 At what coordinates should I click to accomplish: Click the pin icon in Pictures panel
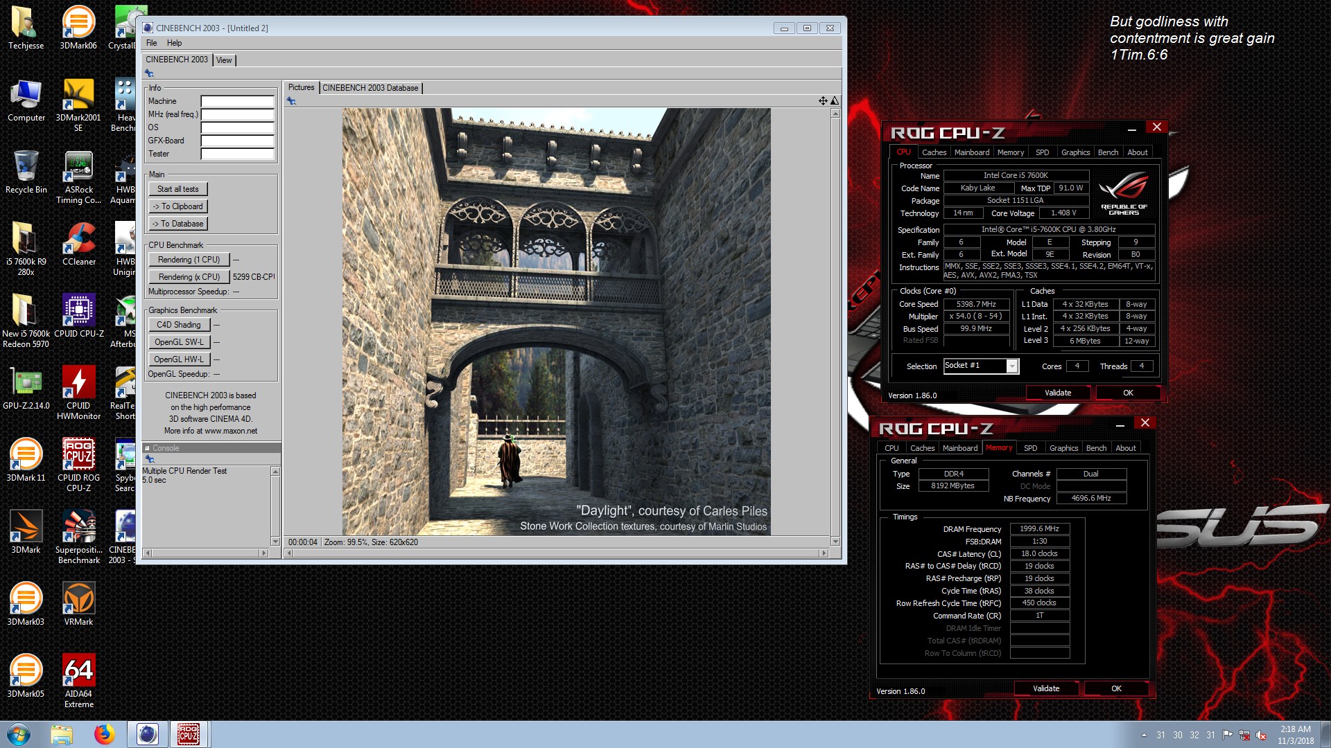click(x=291, y=101)
